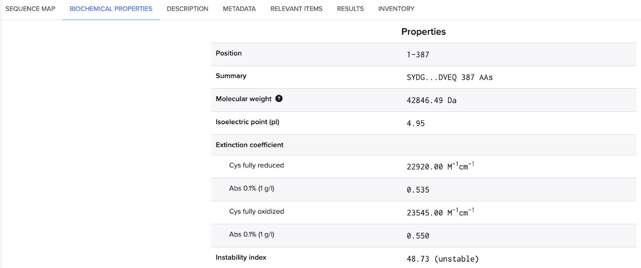Viewport: 641px width, 268px height.
Task: Click the isoelectric point value 4.95
Action: coord(415,124)
